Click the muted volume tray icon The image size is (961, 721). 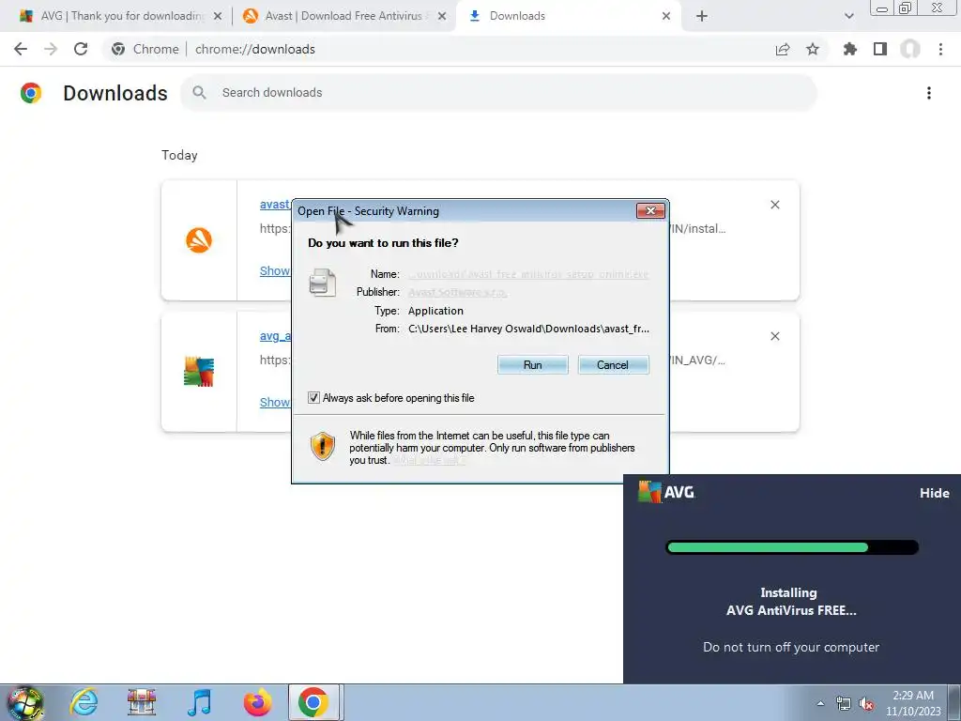pyautogui.click(x=866, y=704)
